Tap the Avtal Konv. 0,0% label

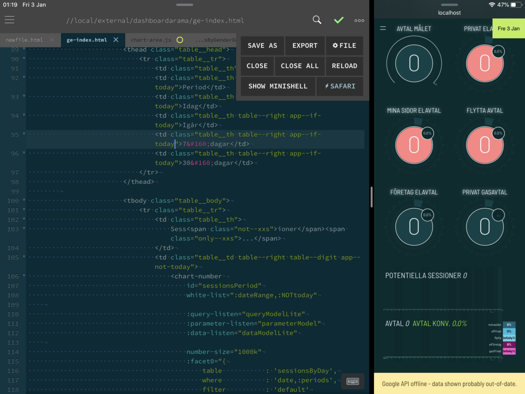point(439,323)
